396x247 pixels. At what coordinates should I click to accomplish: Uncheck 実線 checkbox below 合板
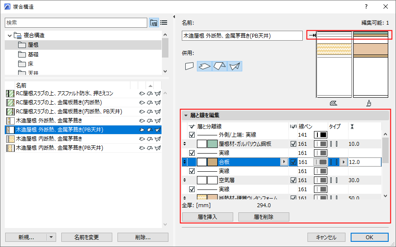192,171
